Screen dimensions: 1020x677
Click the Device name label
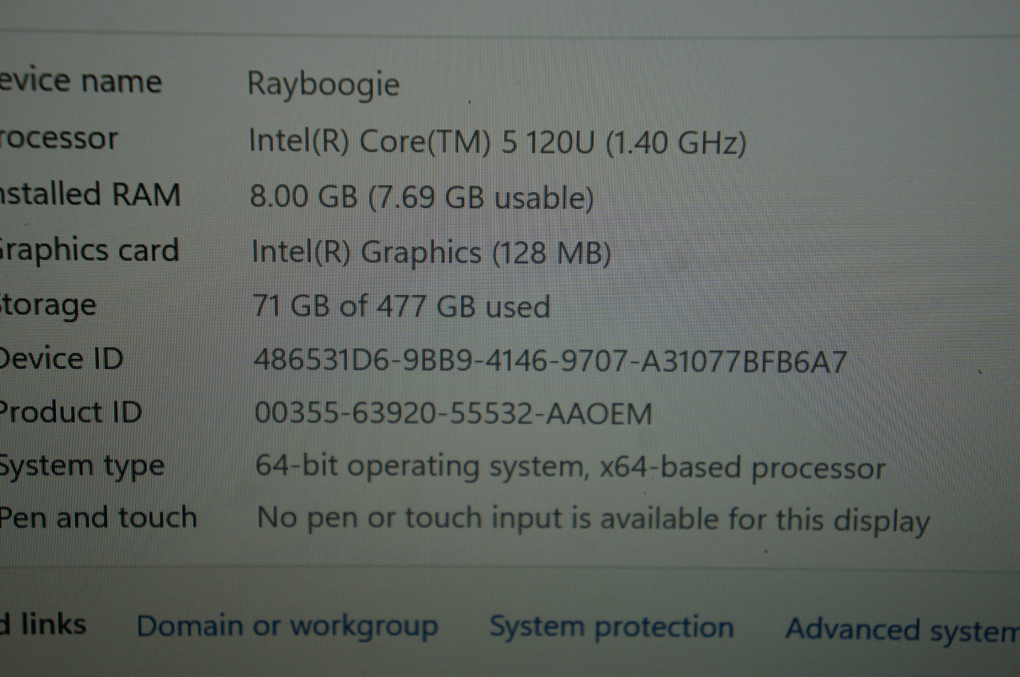(80, 82)
